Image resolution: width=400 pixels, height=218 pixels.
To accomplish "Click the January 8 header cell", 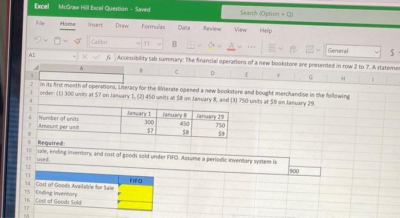I will pyautogui.click(x=174, y=115).
